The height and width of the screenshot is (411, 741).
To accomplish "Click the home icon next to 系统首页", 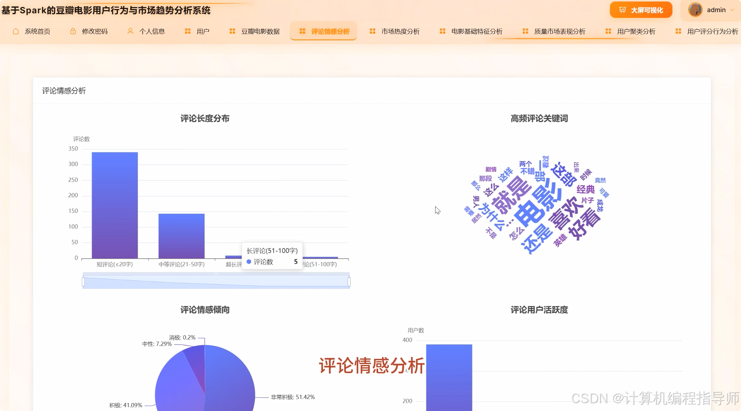I will (x=16, y=31).
